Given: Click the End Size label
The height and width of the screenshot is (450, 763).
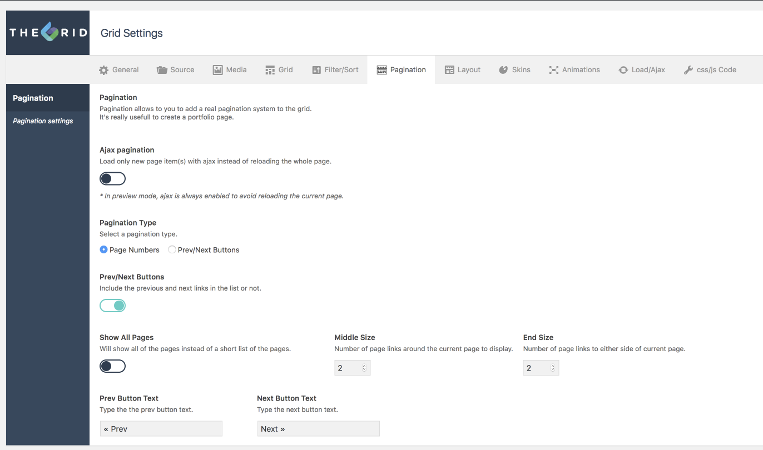Looking at the screenshot, I should 538,337.
